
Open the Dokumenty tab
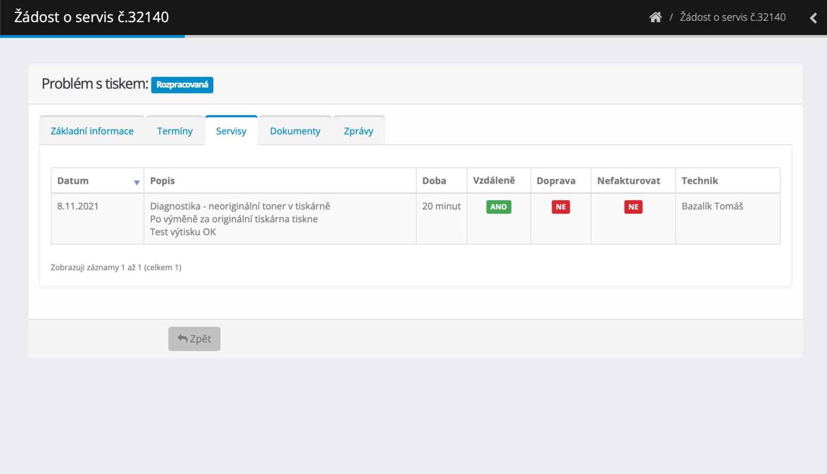tap(295, 131)
